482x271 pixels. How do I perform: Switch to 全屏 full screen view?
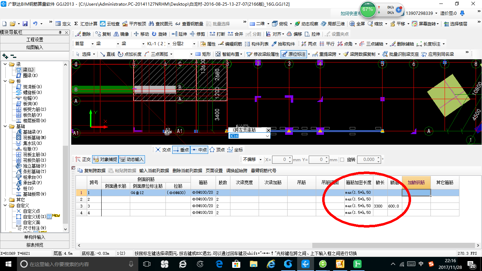pyautogui.click(x=357, y=24)
